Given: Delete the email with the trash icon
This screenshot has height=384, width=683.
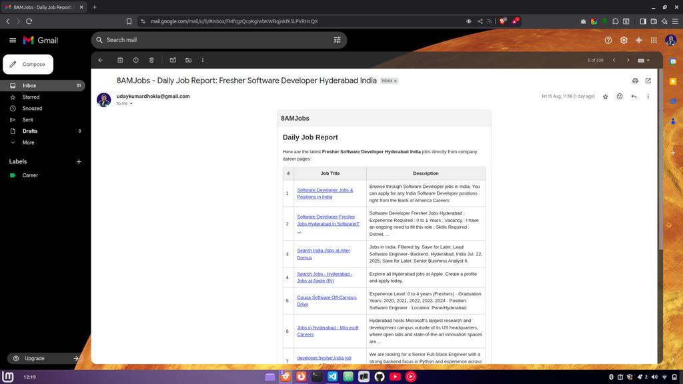Looking at the screenshot, I should tap(151, 60).
